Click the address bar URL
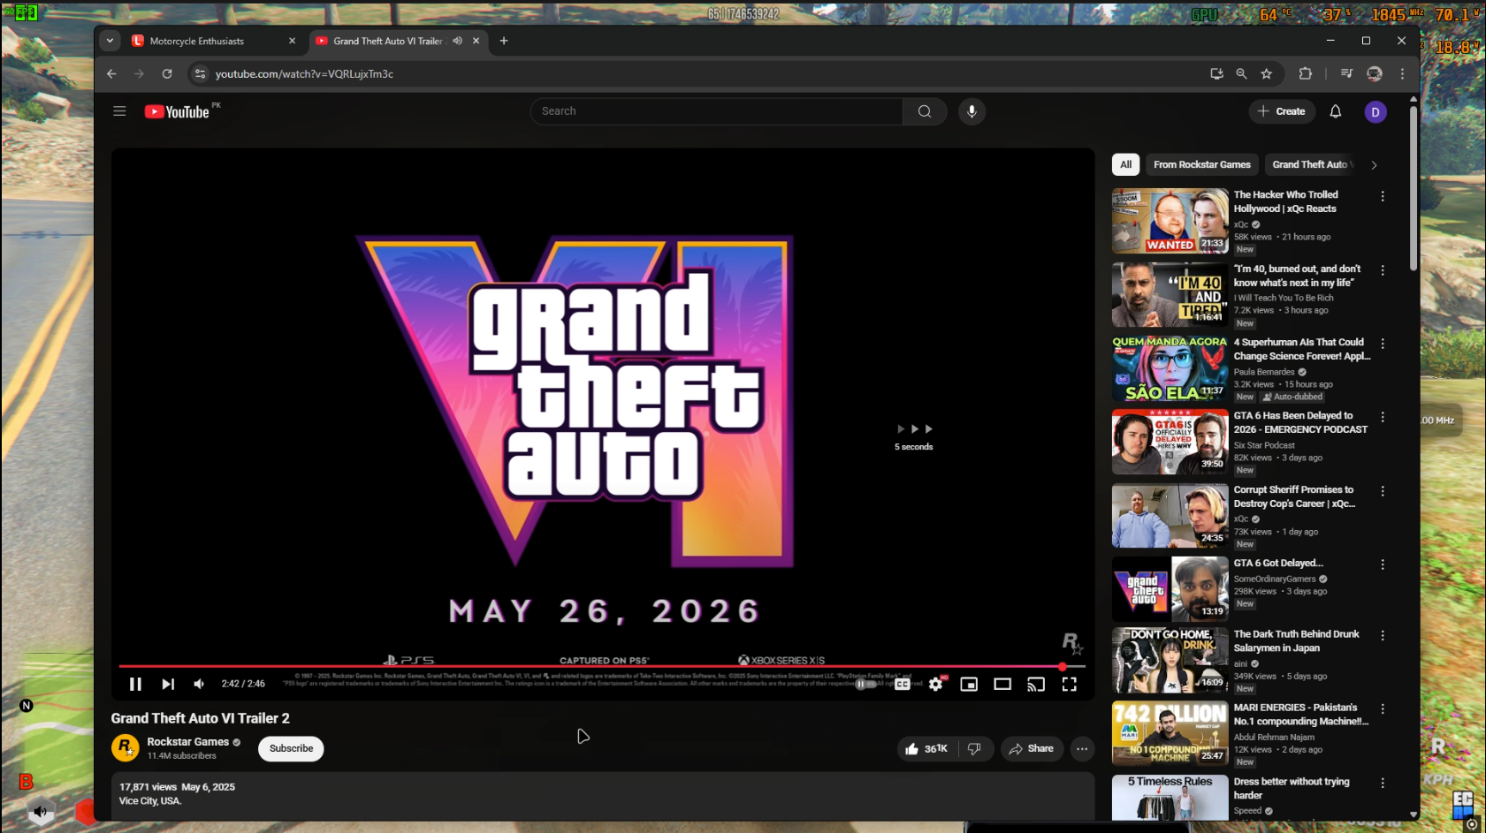Screen dimensions: 1486x833 304,74
